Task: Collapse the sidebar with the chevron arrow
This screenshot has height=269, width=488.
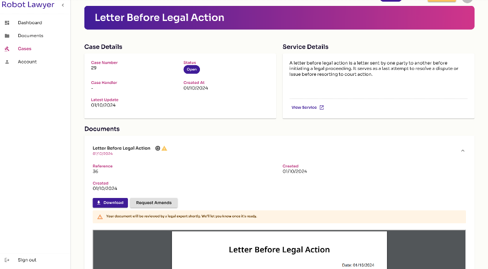Action: 63,5
